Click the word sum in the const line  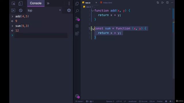click(108, 29)
